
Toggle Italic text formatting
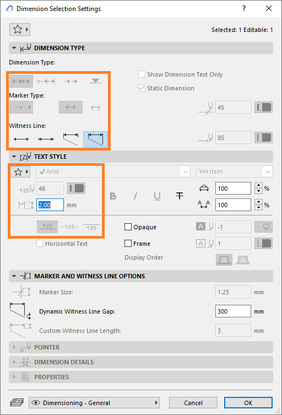tap(135, 196)
